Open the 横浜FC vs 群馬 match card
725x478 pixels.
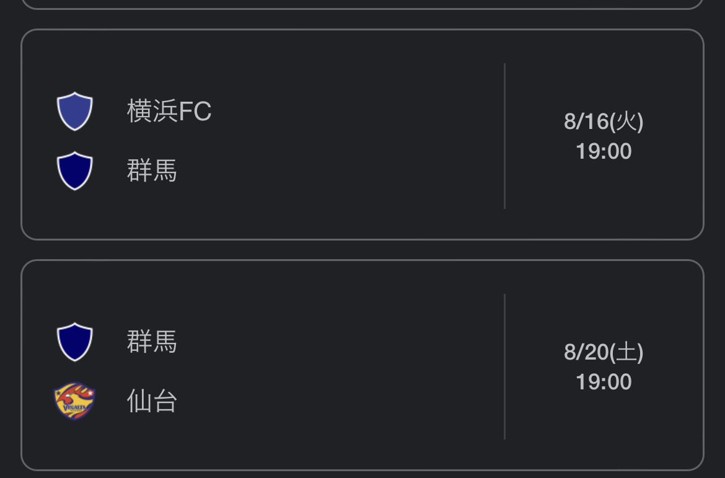[x=362, y=135]
